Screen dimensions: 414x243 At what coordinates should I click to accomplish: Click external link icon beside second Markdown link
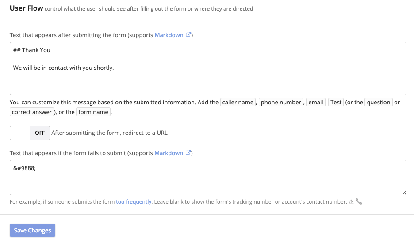(x=188, y=153)
